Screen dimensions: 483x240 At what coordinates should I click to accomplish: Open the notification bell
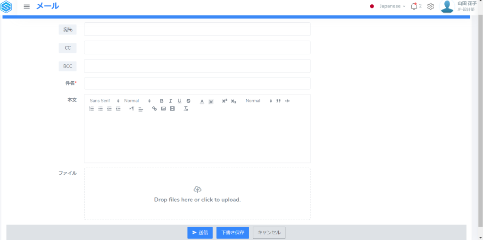(x=414, y=6)
